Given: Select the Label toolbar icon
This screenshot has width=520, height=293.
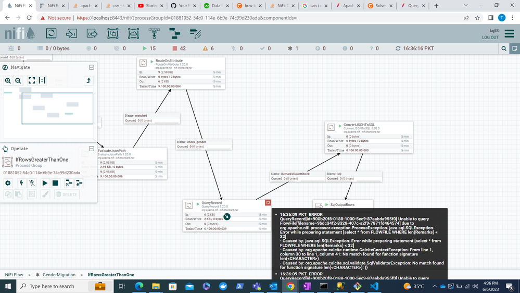Looking at the screenshot, I should pos(195,33).
